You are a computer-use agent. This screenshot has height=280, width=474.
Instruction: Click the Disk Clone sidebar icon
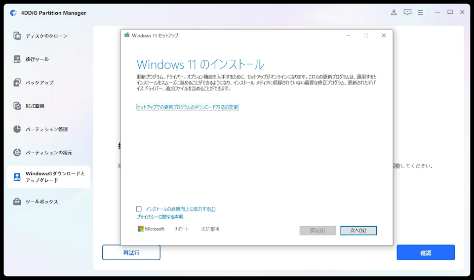(17, 36)
